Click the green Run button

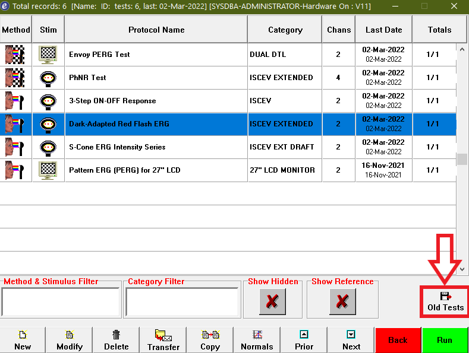pyautogui.click(x=445, y=340)
